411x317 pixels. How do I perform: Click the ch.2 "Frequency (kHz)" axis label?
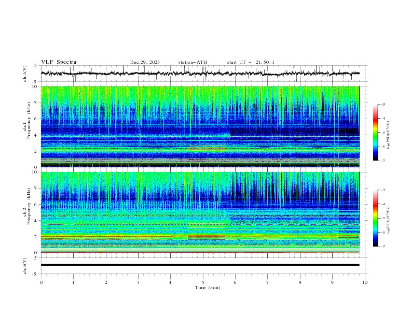click(x=29, y=206)
